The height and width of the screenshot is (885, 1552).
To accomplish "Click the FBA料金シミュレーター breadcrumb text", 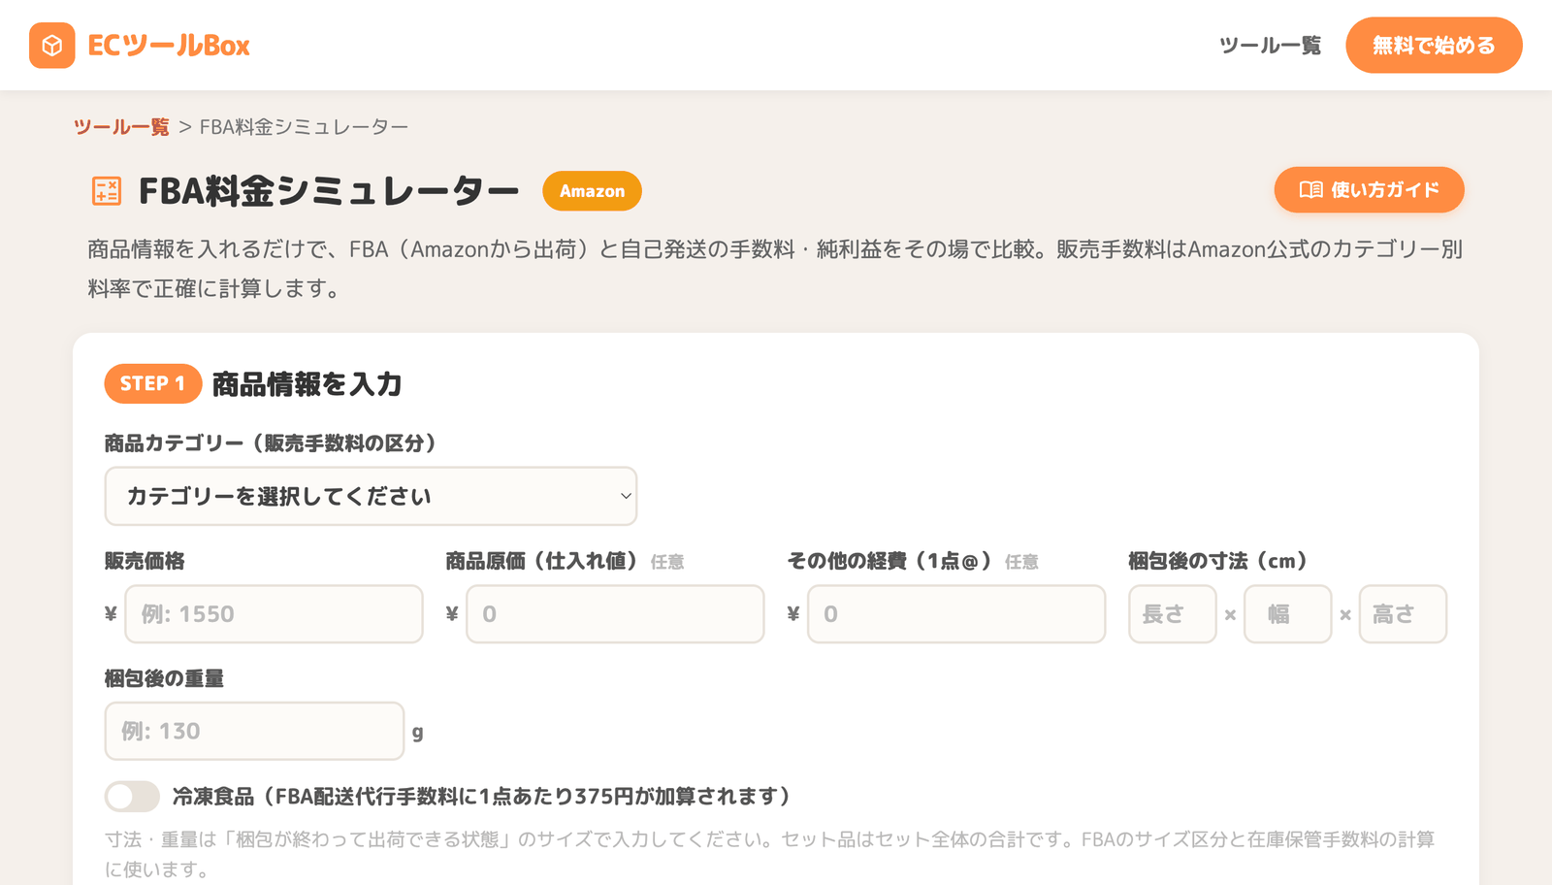I will pyautogui.click(x=304, y=127).
